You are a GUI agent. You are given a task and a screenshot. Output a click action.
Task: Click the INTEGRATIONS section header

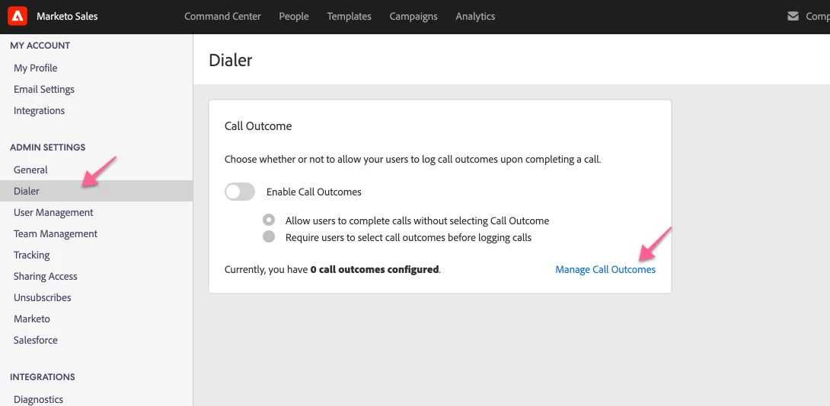pos(43,377)
